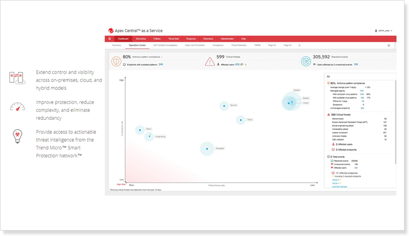Click the Tokyo bubble on the chart
The height and width of the screenshot is (236, 409).
click(x=241, y=120)
